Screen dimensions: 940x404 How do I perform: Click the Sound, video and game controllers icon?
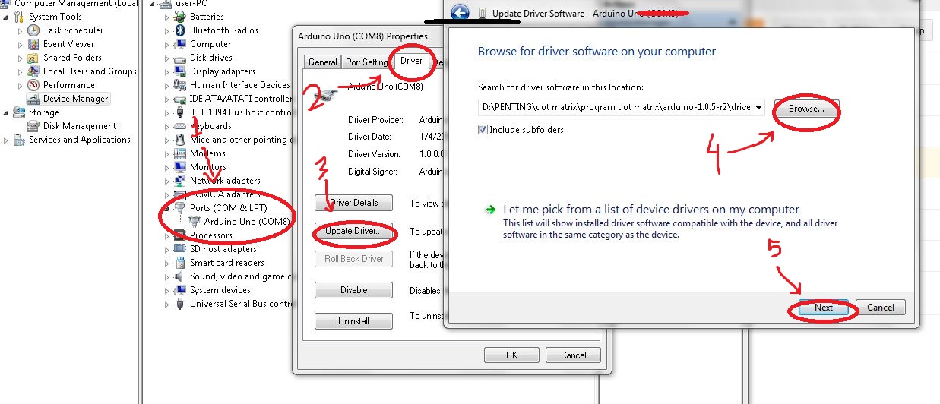point(180,276)
